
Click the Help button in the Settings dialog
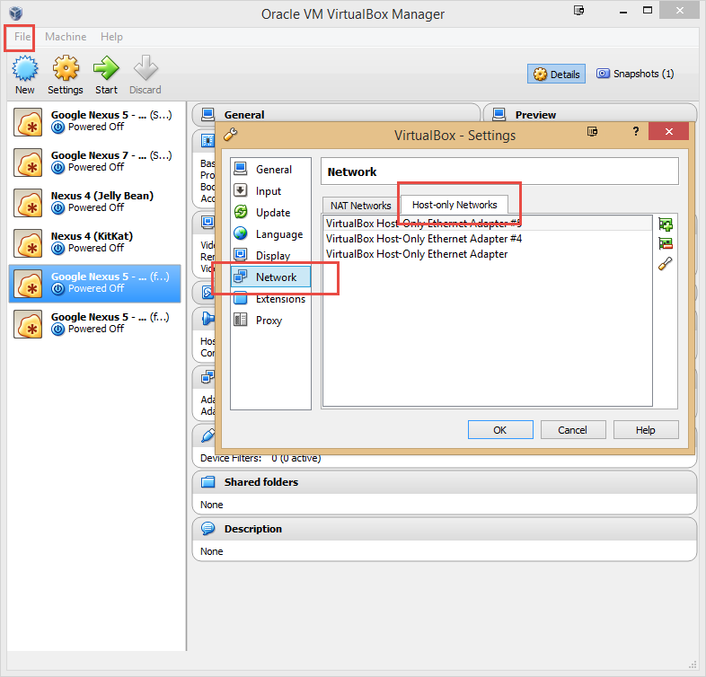coord(646,430)
